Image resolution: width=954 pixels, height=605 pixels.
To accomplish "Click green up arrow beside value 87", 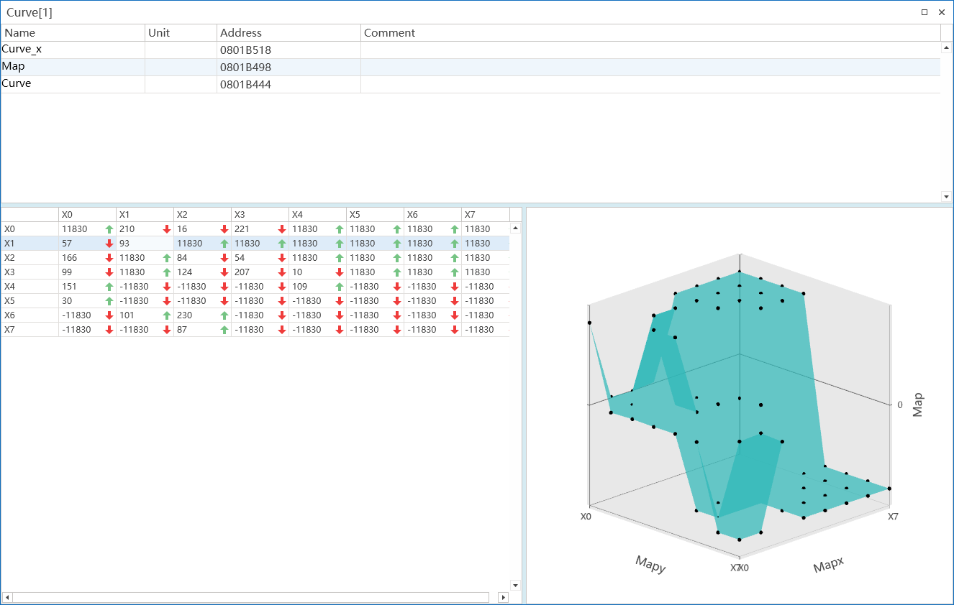I will tap(224, 330).
